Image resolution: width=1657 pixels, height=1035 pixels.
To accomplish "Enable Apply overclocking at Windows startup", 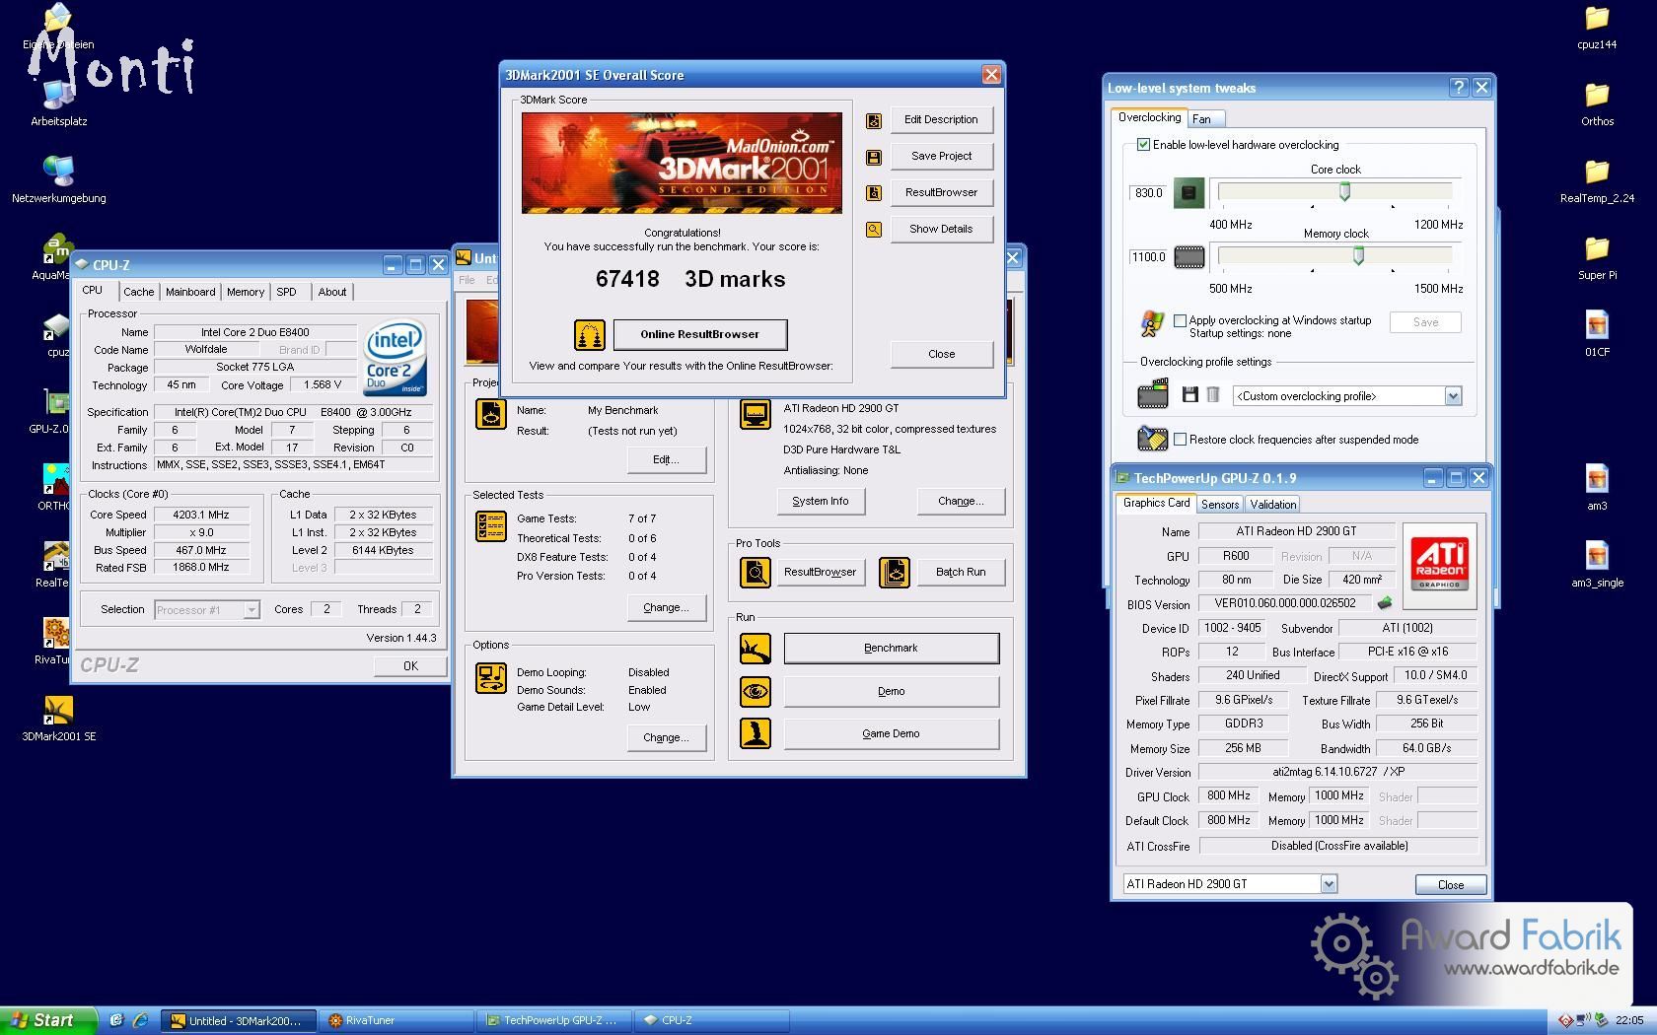I will click(x=1180, y=320).
